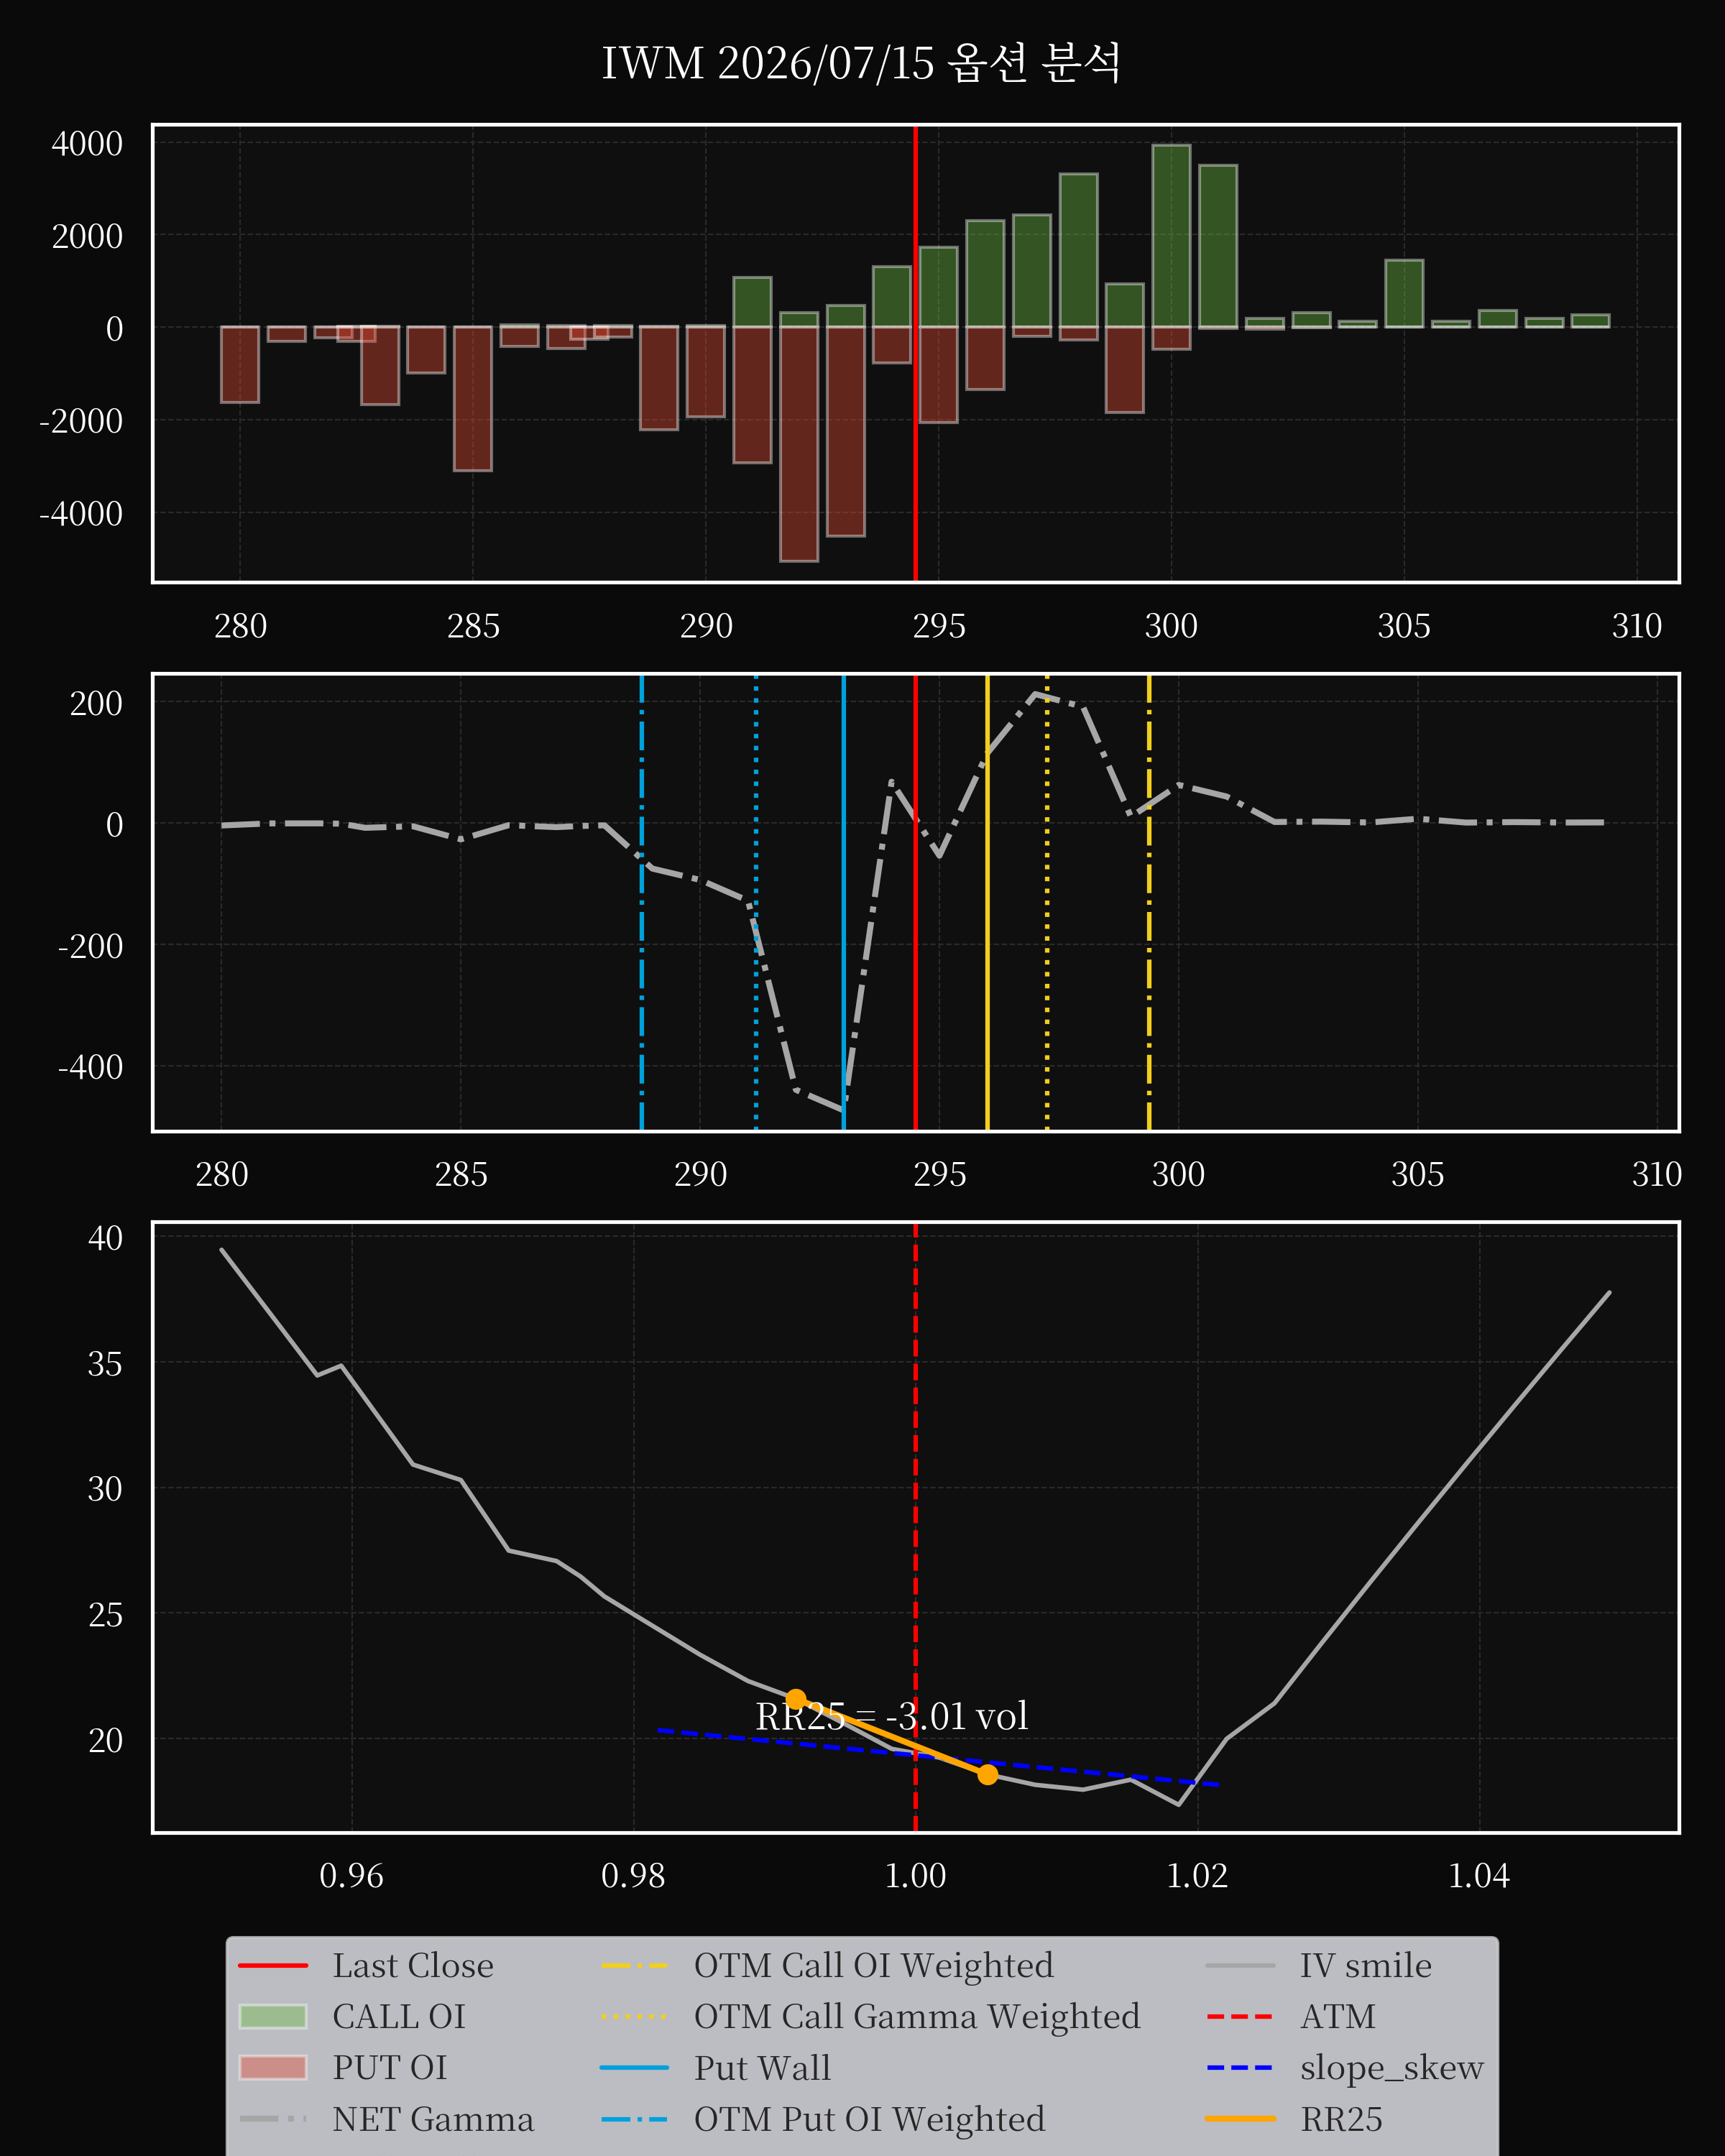This screenshot has height=2156, width=1725.
Task: Click the RR25 legend label
Action: pyautogui.click(x=1341, y=2119)
